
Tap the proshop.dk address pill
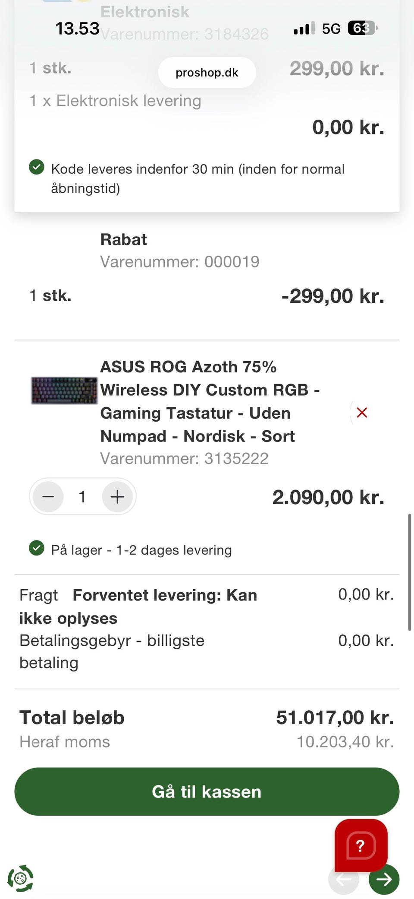[x=207, y=73]
